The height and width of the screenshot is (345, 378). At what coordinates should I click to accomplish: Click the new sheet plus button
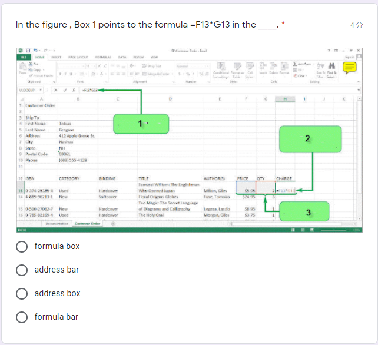[113, 224]
